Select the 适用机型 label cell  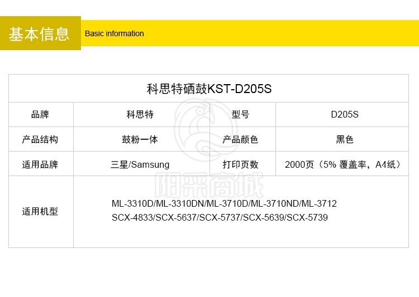(x=40, y=212)
